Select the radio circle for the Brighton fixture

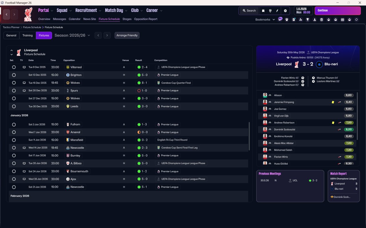tap(14, 75)
